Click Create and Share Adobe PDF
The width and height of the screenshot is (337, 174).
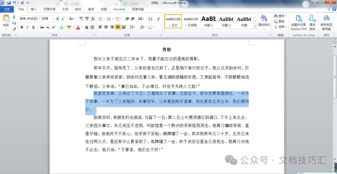299,23
